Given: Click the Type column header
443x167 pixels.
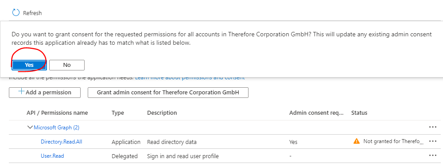Looking at the screenshot, I should [118, 113].
